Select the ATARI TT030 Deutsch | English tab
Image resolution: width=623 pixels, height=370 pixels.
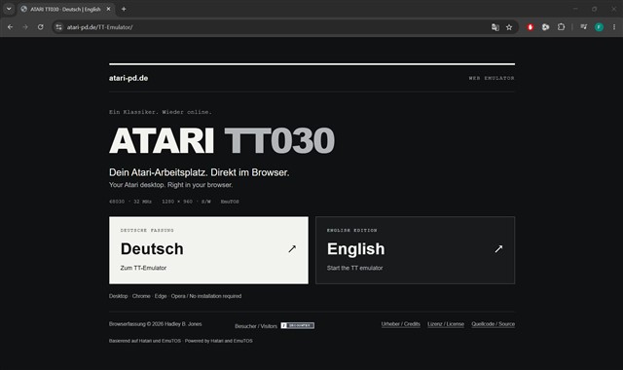pos(66,9)
